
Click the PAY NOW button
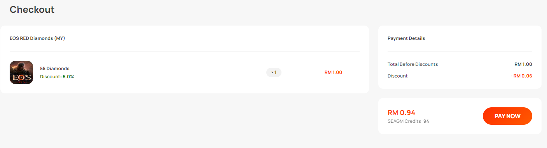point(507,116)
